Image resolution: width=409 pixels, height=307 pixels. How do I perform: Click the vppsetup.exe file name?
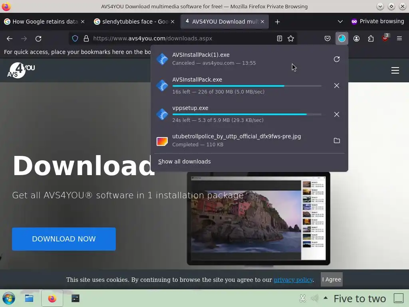point(190,108)
